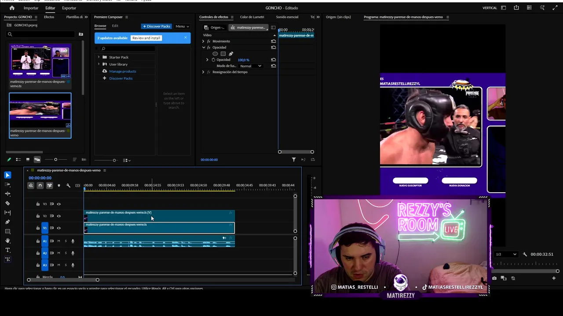563x316 pixels.
Task: Open Quick Export share icon
Action: coord(516,8)
